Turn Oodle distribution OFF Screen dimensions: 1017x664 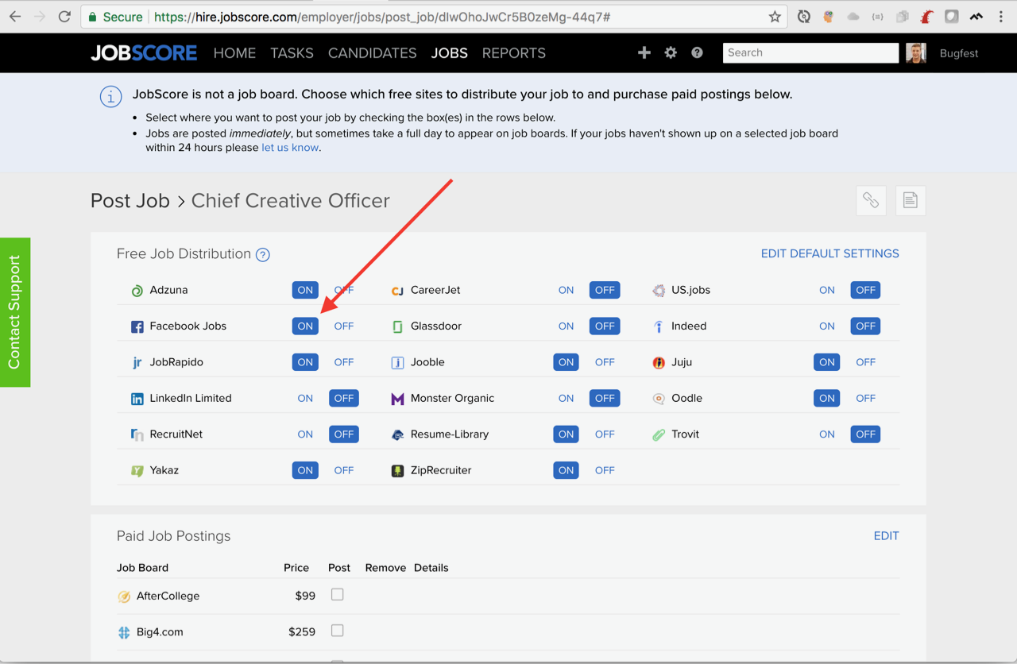(x=865, y=398)
